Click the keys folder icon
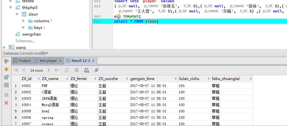This screenshot has width=287, height=126. point(31,28)
